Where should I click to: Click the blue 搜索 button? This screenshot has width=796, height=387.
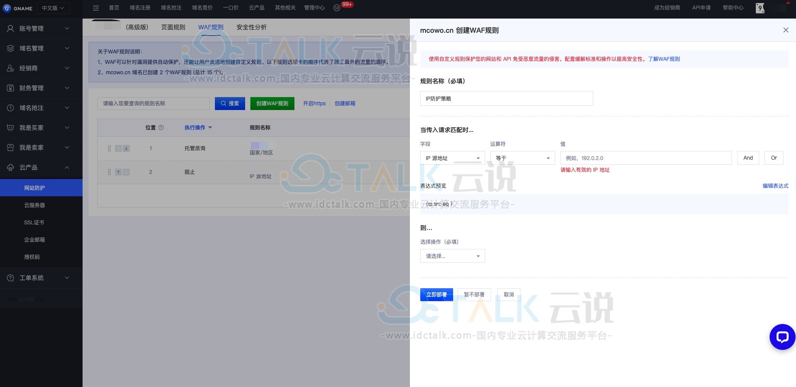[x=230, y=104]
